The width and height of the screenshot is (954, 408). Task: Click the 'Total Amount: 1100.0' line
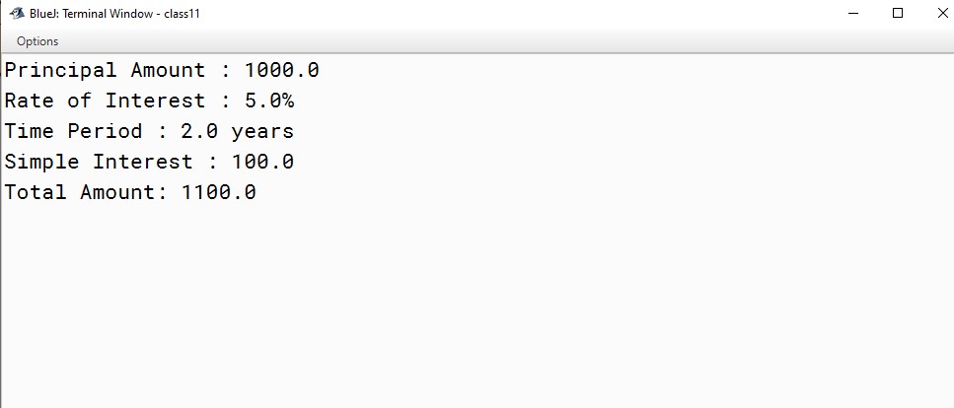coord(130,193)
